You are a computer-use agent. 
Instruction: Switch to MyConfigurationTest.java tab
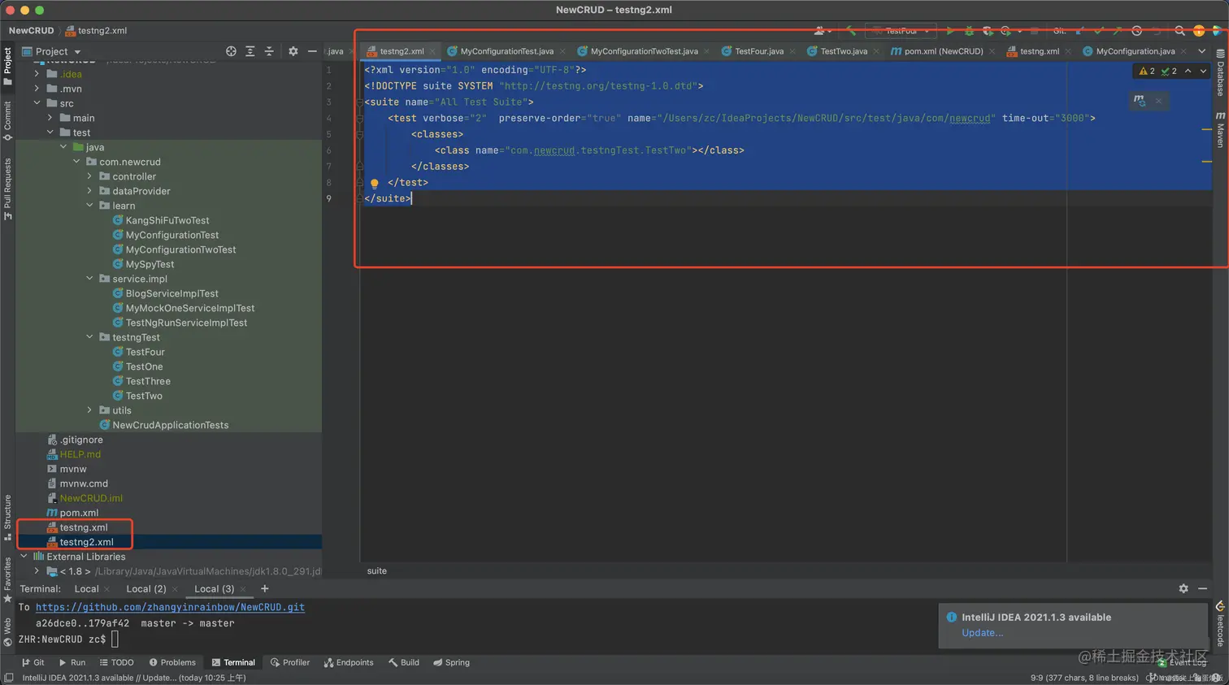506,51
